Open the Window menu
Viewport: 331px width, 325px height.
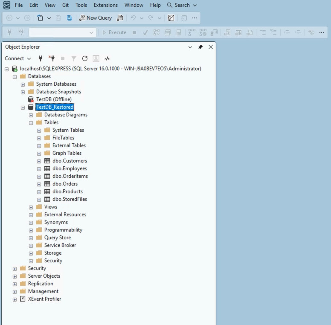click(134, 5)
